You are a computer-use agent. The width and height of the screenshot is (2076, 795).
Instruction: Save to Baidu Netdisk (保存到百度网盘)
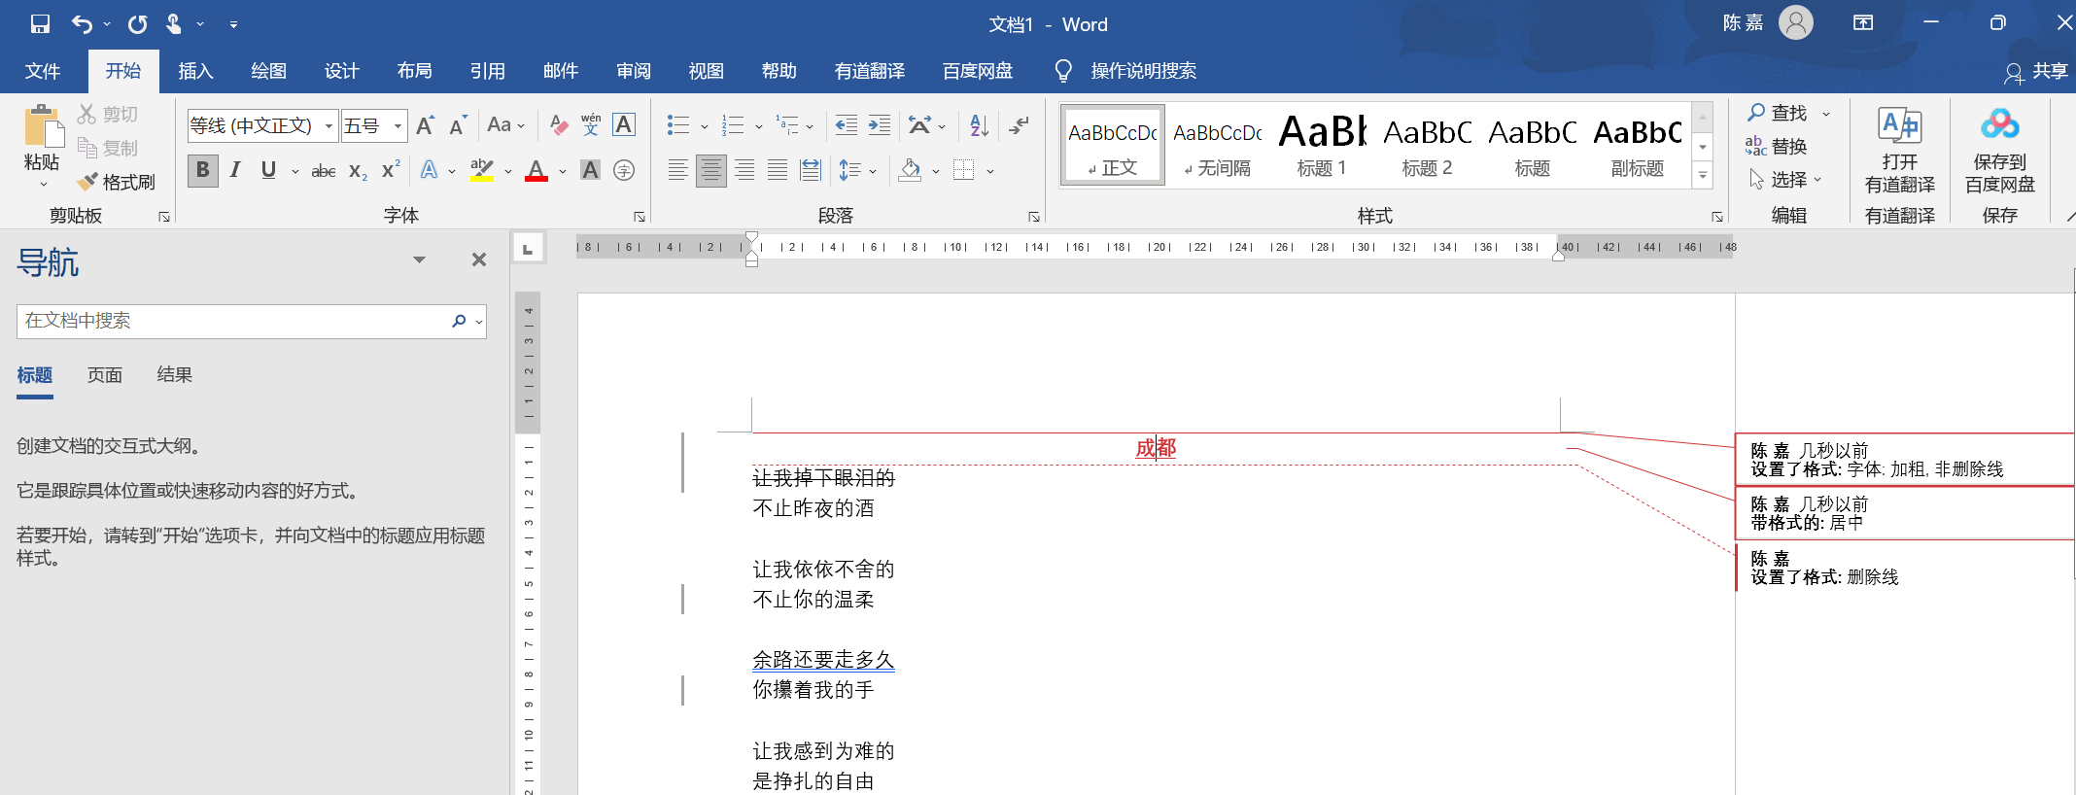tap(1999, 151)
